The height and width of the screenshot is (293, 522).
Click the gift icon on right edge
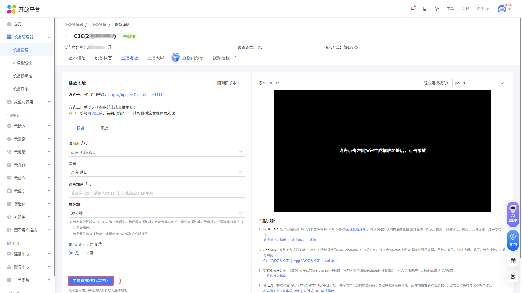513,261
